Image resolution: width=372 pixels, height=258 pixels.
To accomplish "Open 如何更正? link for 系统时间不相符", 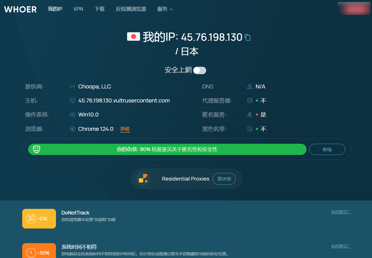I will point(341,246).
